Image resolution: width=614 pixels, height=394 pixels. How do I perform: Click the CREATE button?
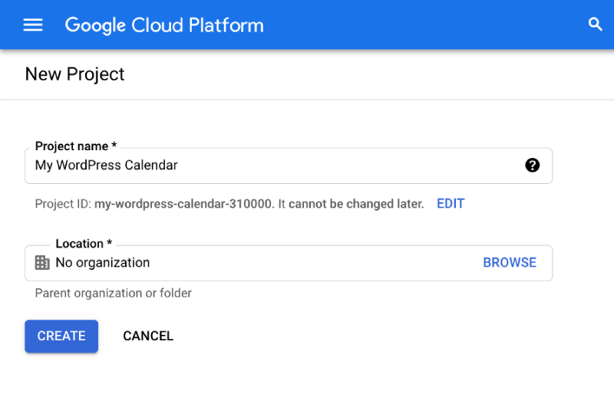pos(61,336)
